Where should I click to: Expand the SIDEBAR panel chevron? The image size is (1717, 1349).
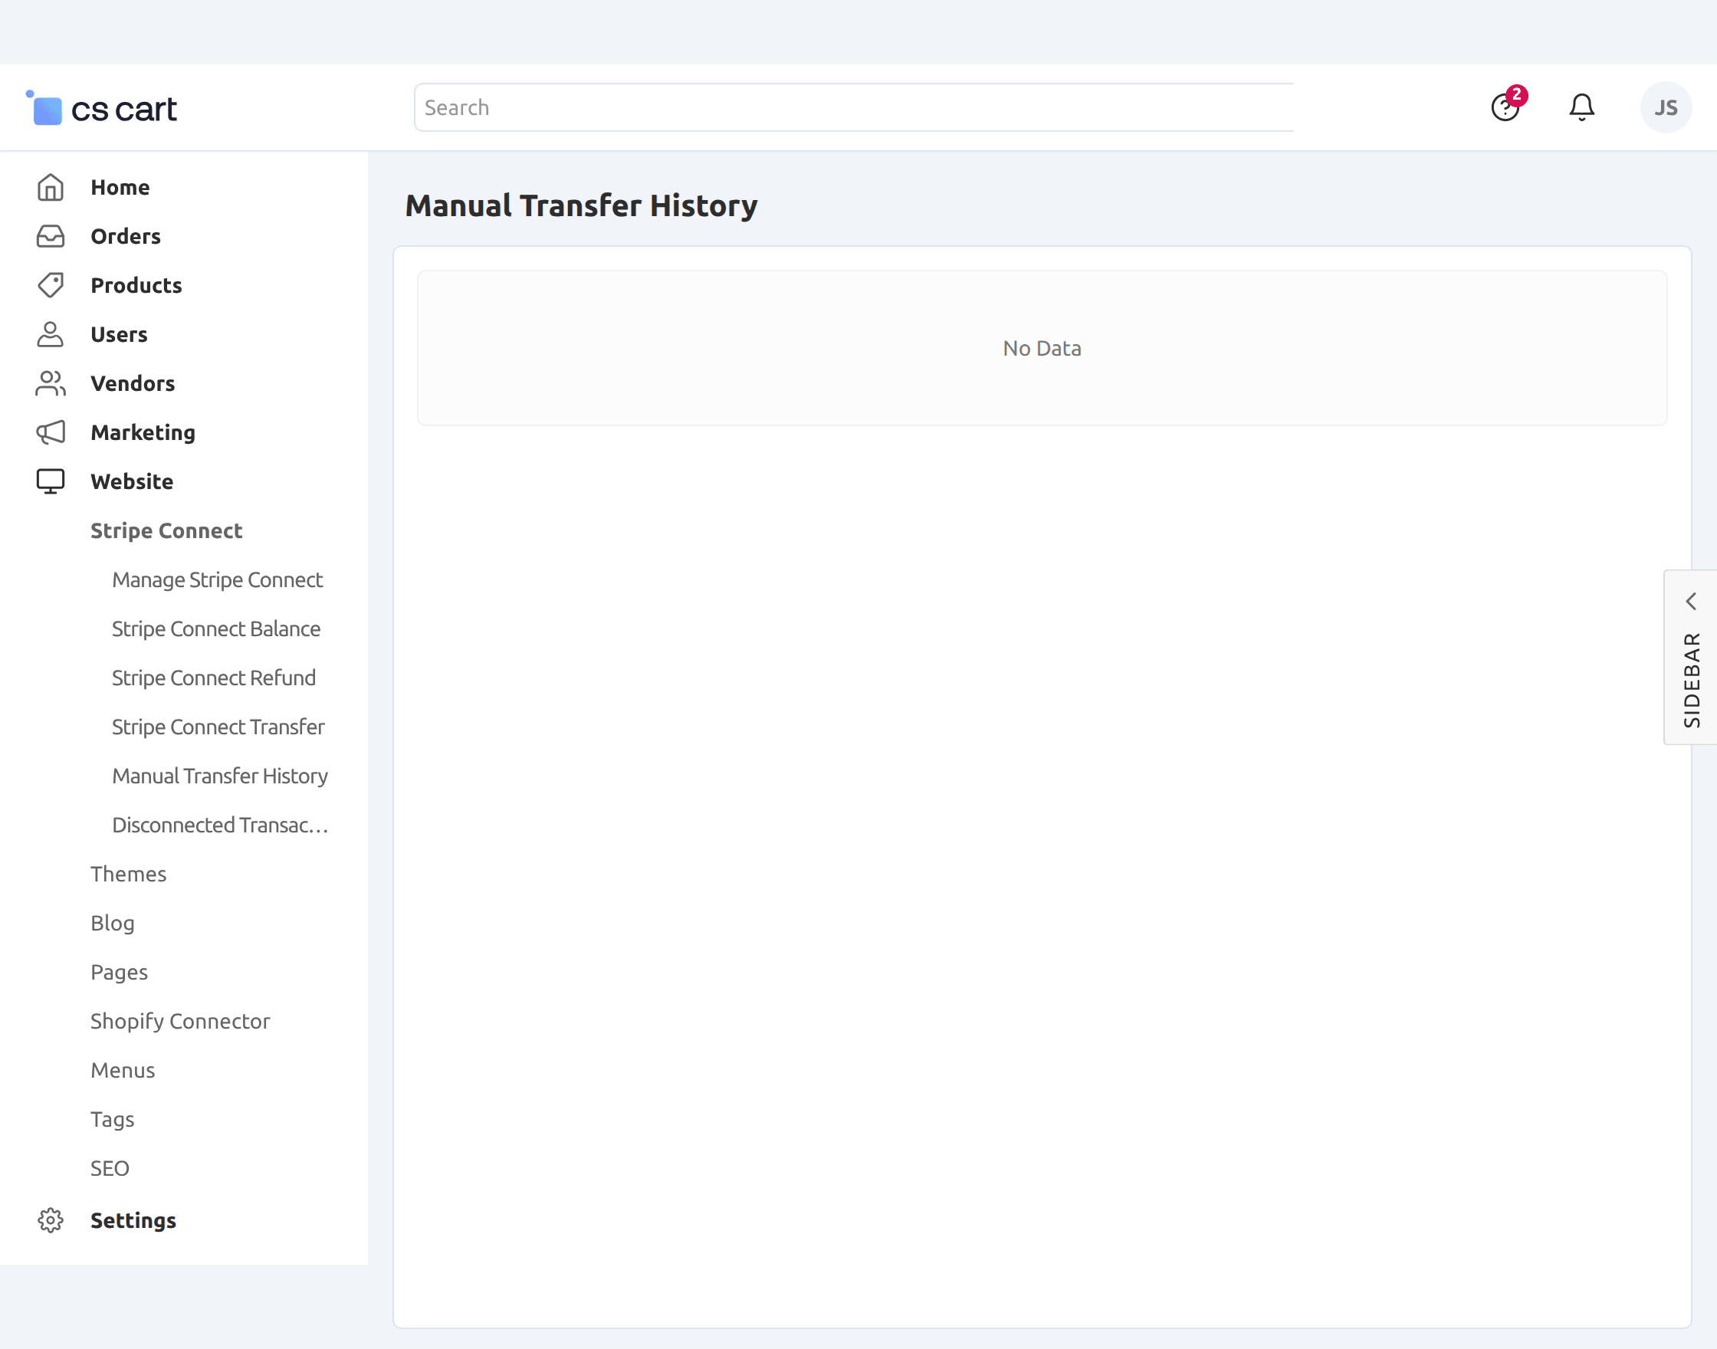(1691, 602)
